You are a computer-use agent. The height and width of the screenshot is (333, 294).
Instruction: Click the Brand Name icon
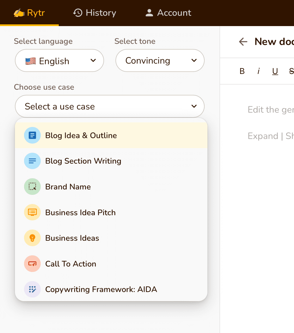[x=32, y=187]
